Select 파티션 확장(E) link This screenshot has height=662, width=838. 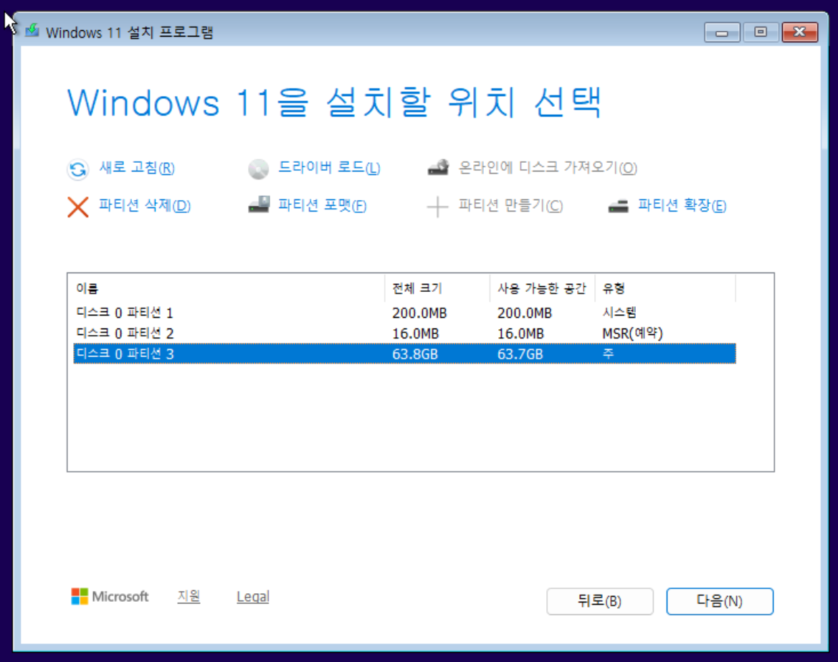[x=682, y=205]
